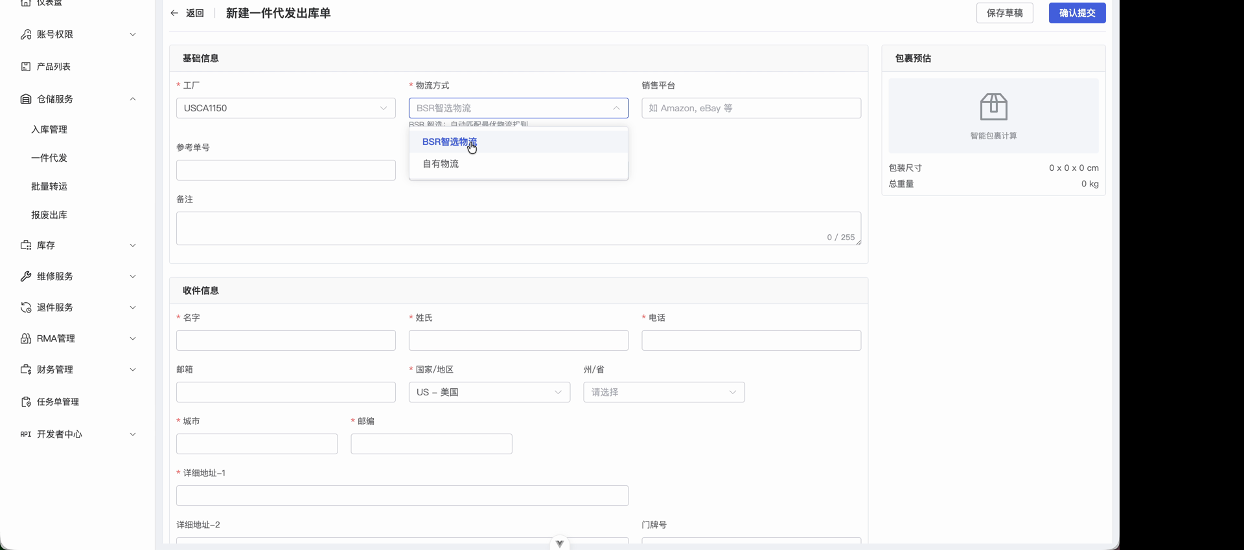1244x550 pixels.
Task: Open 入库管理 in sidebar
Action: click(49, 129)
